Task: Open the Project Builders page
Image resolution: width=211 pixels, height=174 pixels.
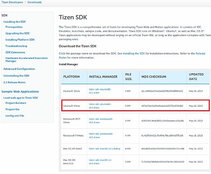Action: click(x=16, y=103)
